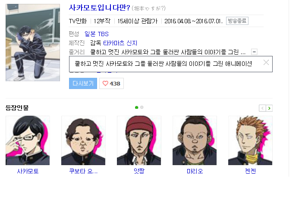Select the 켄켄 character portrait with orange hair

pyautogui.click(x=250, y=140)
